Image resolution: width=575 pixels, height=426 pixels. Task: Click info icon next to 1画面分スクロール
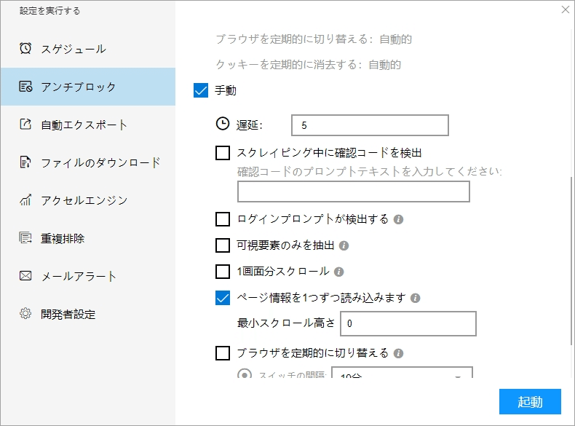pos(338,272)
